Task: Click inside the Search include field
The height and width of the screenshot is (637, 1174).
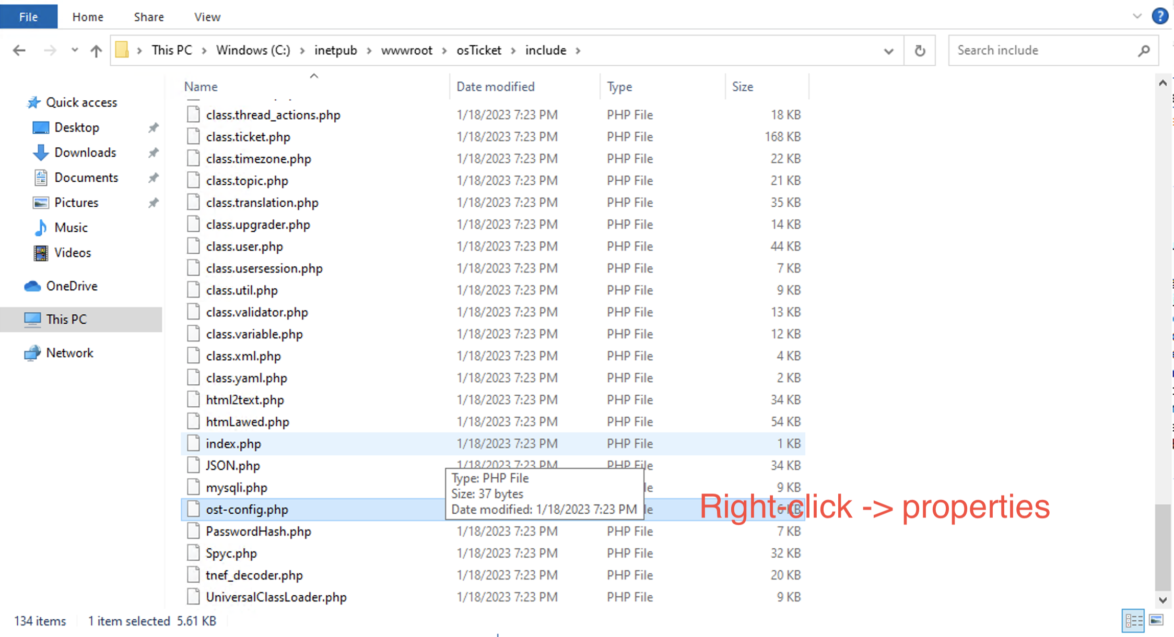Action: click(1024, 50)
